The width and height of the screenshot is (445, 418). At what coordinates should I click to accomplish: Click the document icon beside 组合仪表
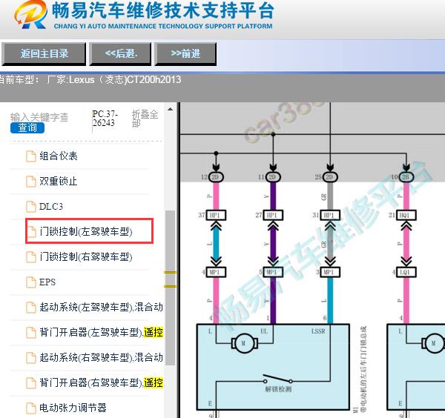point(31,156)
